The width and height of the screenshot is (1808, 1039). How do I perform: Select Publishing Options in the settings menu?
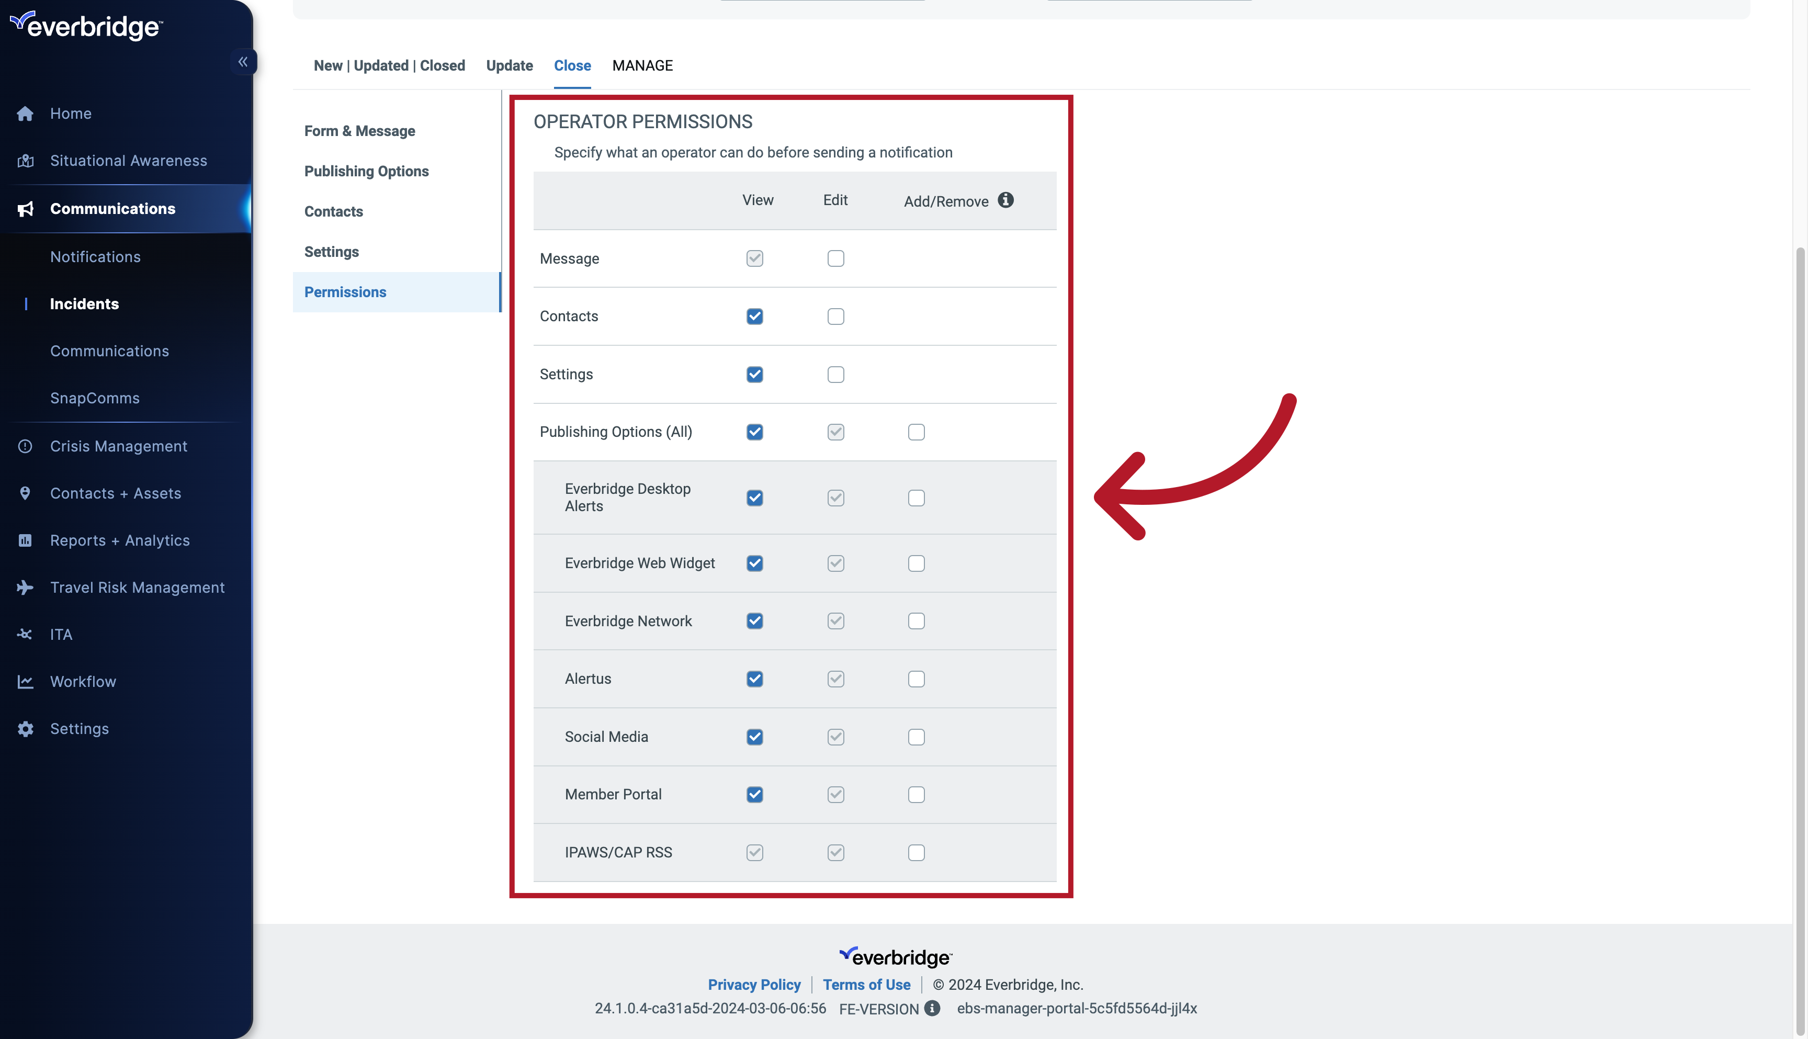(x=367, y=171)
